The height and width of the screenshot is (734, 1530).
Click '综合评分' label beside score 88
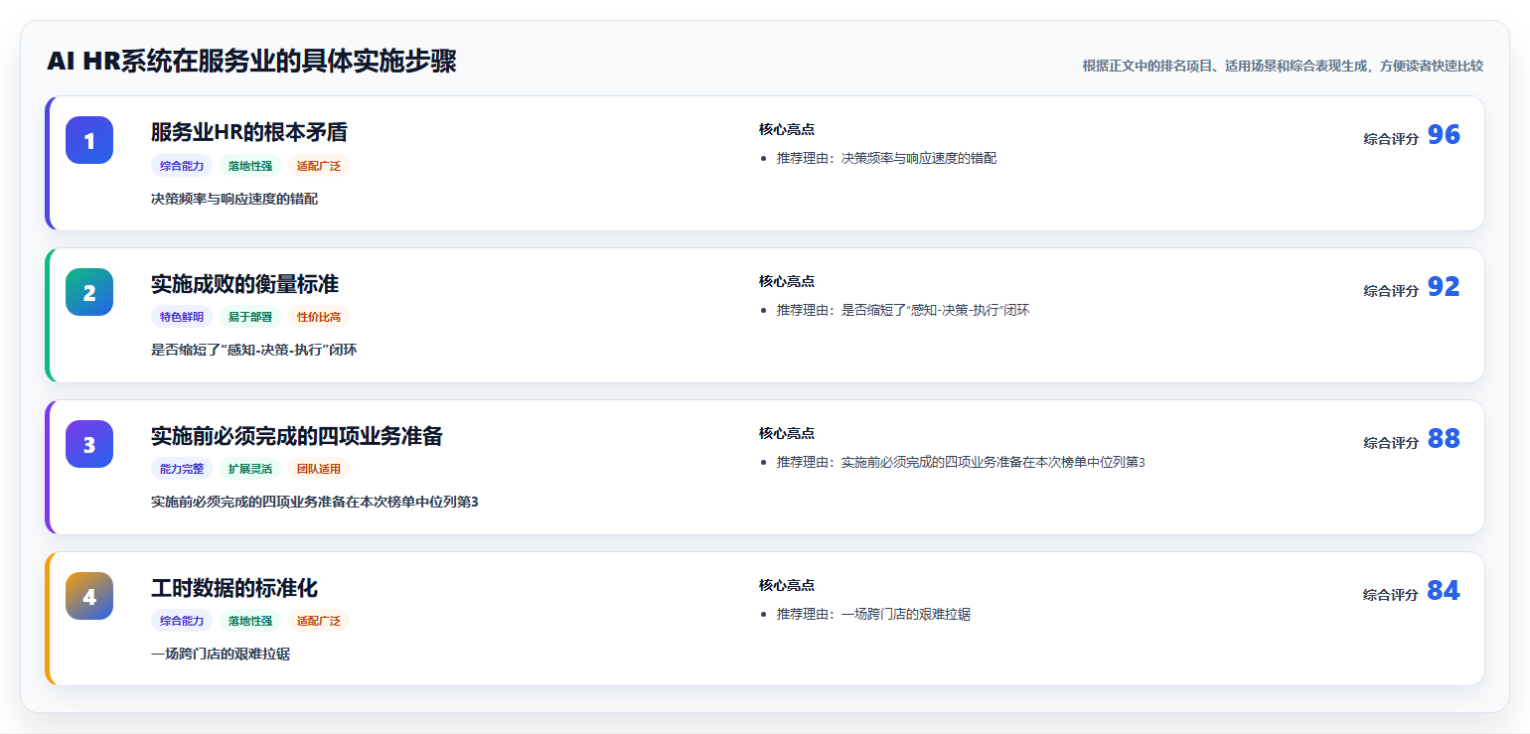(1391, 444)
